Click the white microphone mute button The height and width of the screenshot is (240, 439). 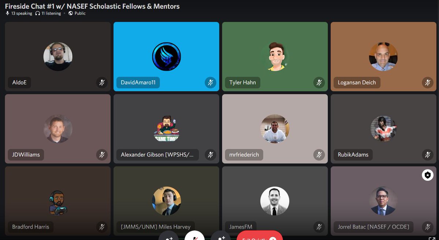(194, 237)
